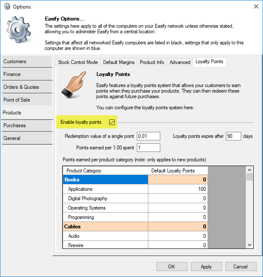The image size is (263, 277).
Task: Select the Operating Systems category row
Action: pyautogui.click(x=105, y=208)
